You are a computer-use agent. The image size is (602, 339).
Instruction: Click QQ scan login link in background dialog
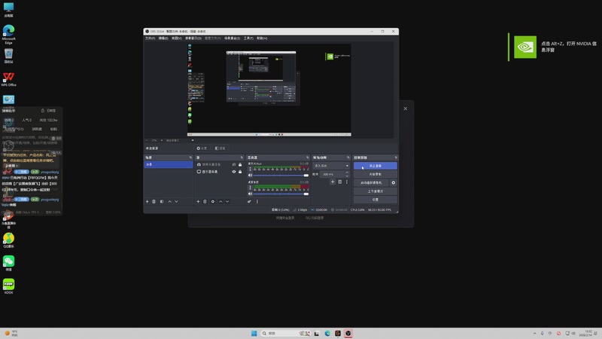coord(315,218)
